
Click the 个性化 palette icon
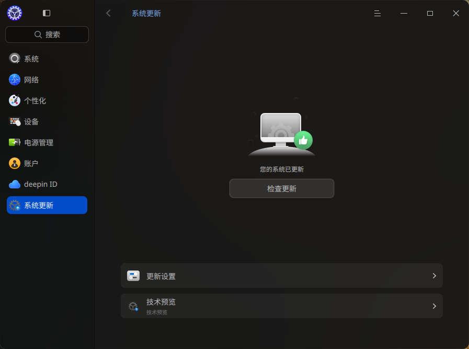(x=14, y=100)
